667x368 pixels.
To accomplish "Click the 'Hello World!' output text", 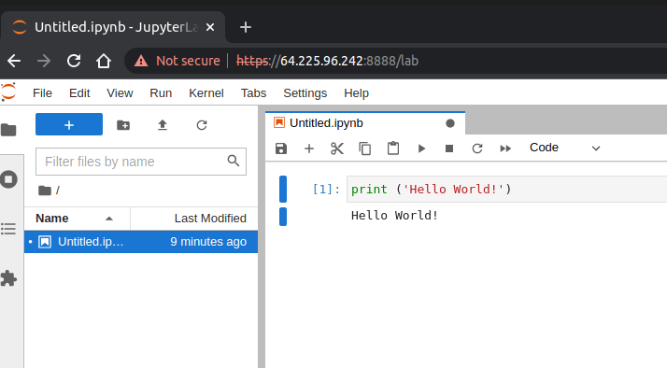I will click(x=394, y=215).
